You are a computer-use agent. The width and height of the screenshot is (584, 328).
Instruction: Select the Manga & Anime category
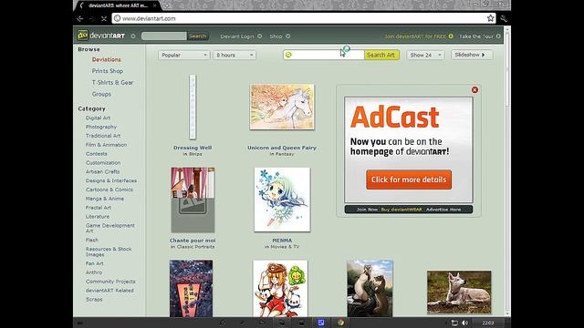pyautogui.click(x=105, y=199)
